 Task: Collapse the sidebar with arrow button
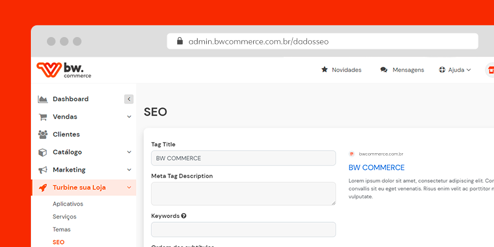(x=128, y=99)
